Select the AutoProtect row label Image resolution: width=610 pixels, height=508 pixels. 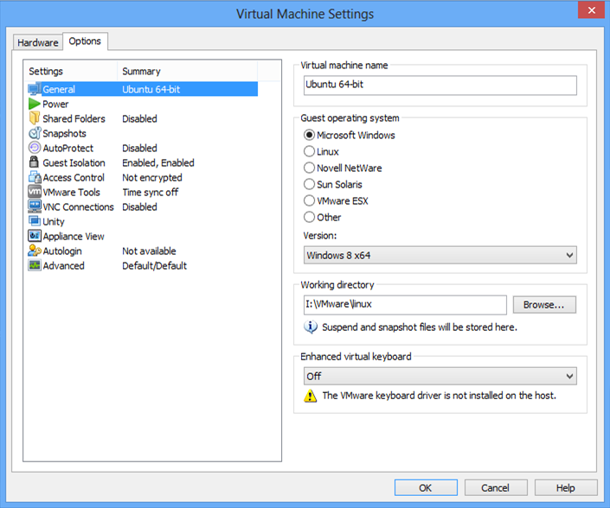pos(68,148)
